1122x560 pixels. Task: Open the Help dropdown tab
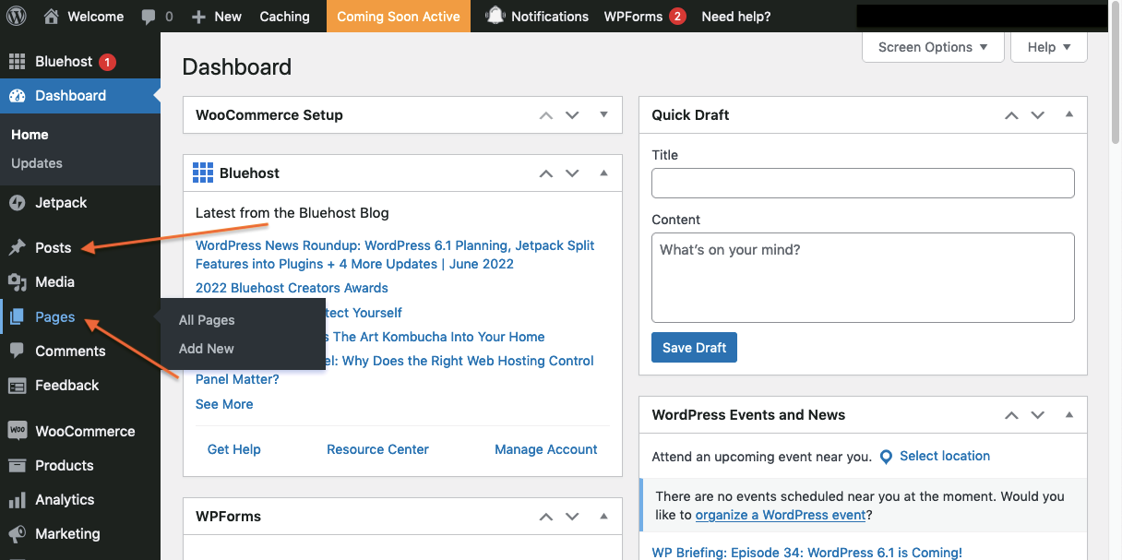click(1049, 47)
